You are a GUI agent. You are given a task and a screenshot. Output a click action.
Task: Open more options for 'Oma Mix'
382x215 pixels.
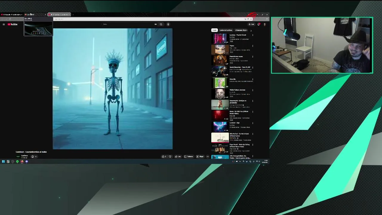click(252, 79)
